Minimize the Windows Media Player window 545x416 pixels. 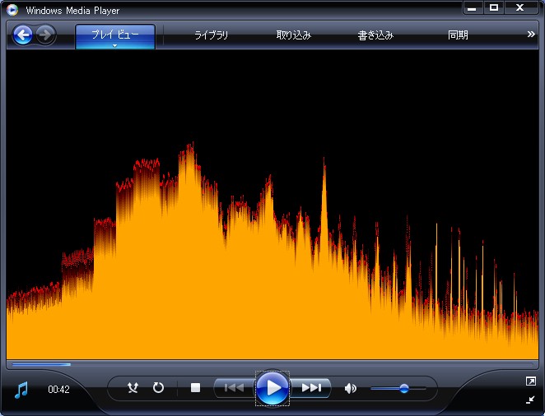pos(472,7)
